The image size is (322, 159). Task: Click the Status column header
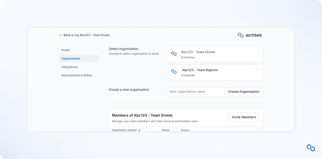pos(165,130)
